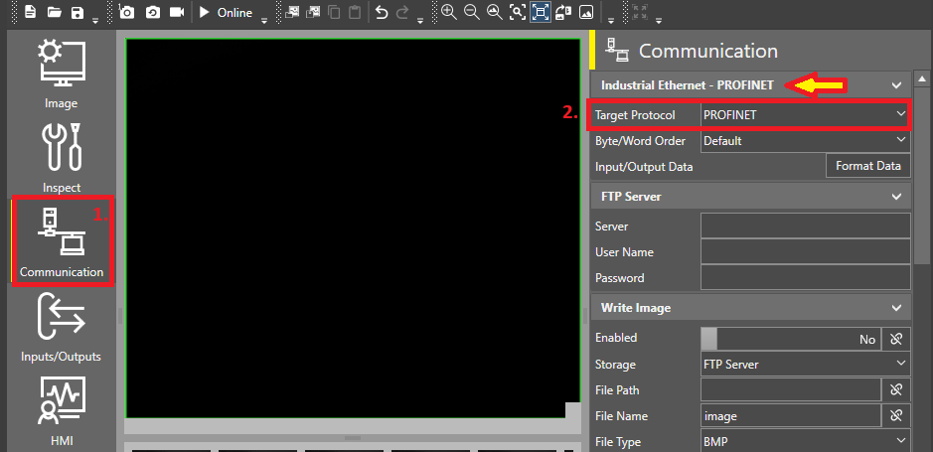The image size is (933, 452).
Task: Toggle the link icon beside File Path
Action: click(x=896, y=389)
